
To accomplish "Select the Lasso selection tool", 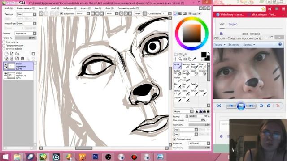I will pos(180,55).
